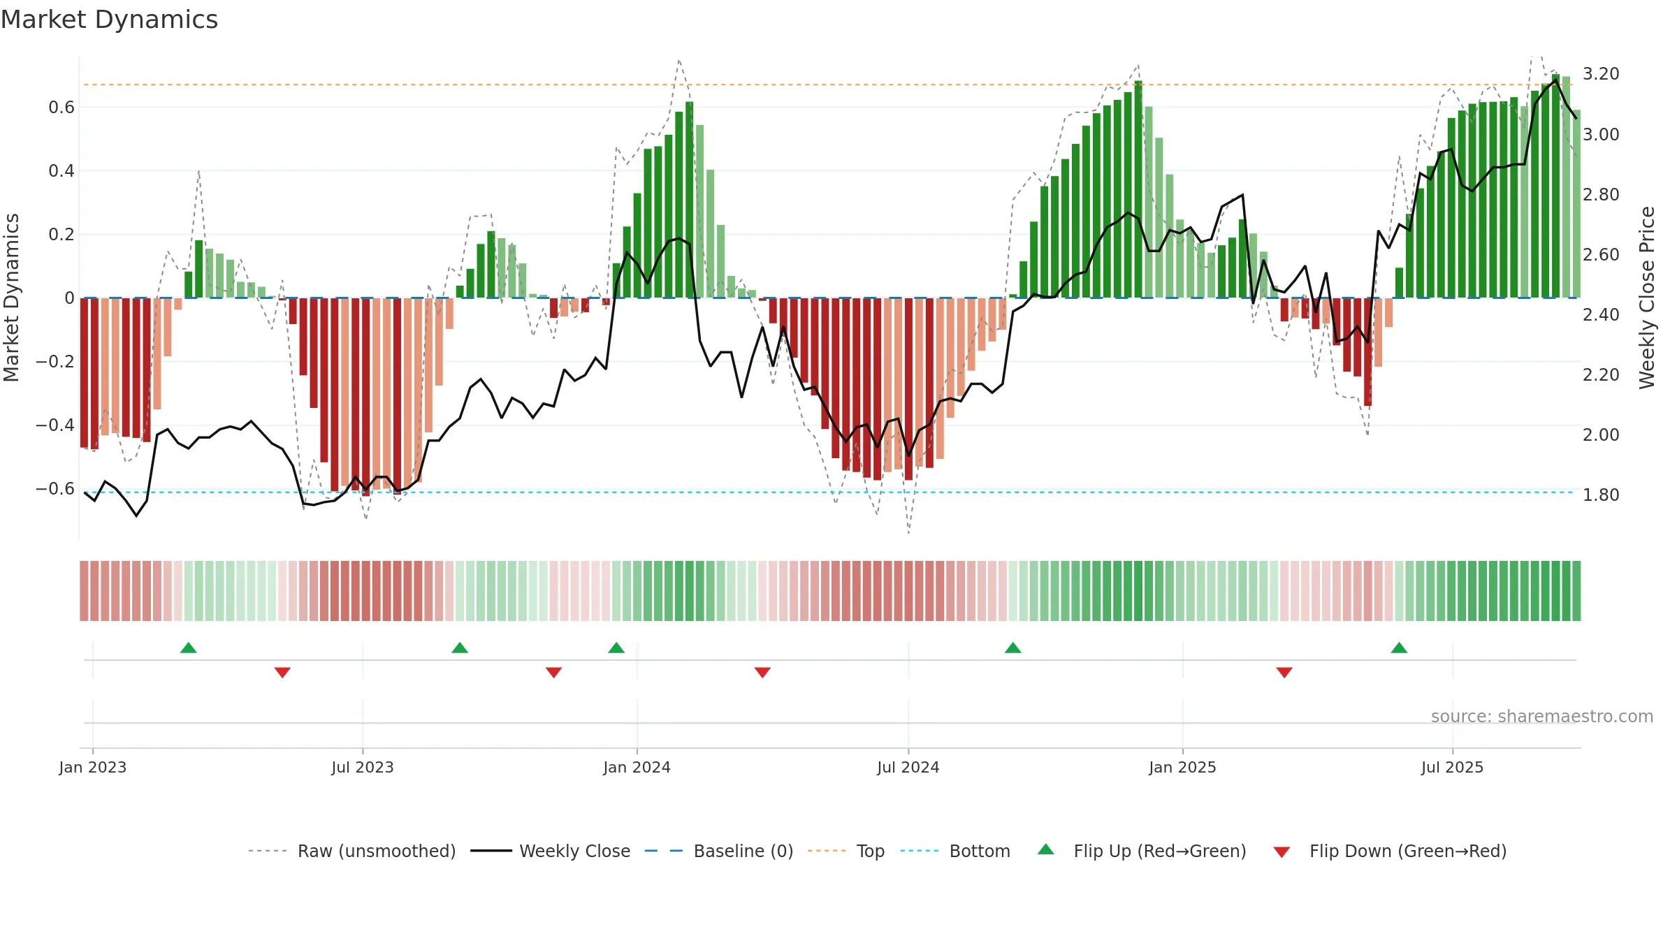This screenshot has height=943, width=1677.
Task: Click the Market Dynamics chart title
Action: tap(109, 20)
